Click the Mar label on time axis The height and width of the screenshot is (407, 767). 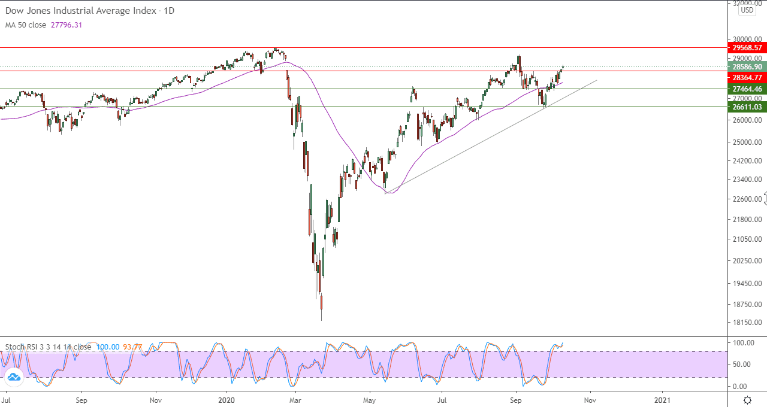coord(295,399)
